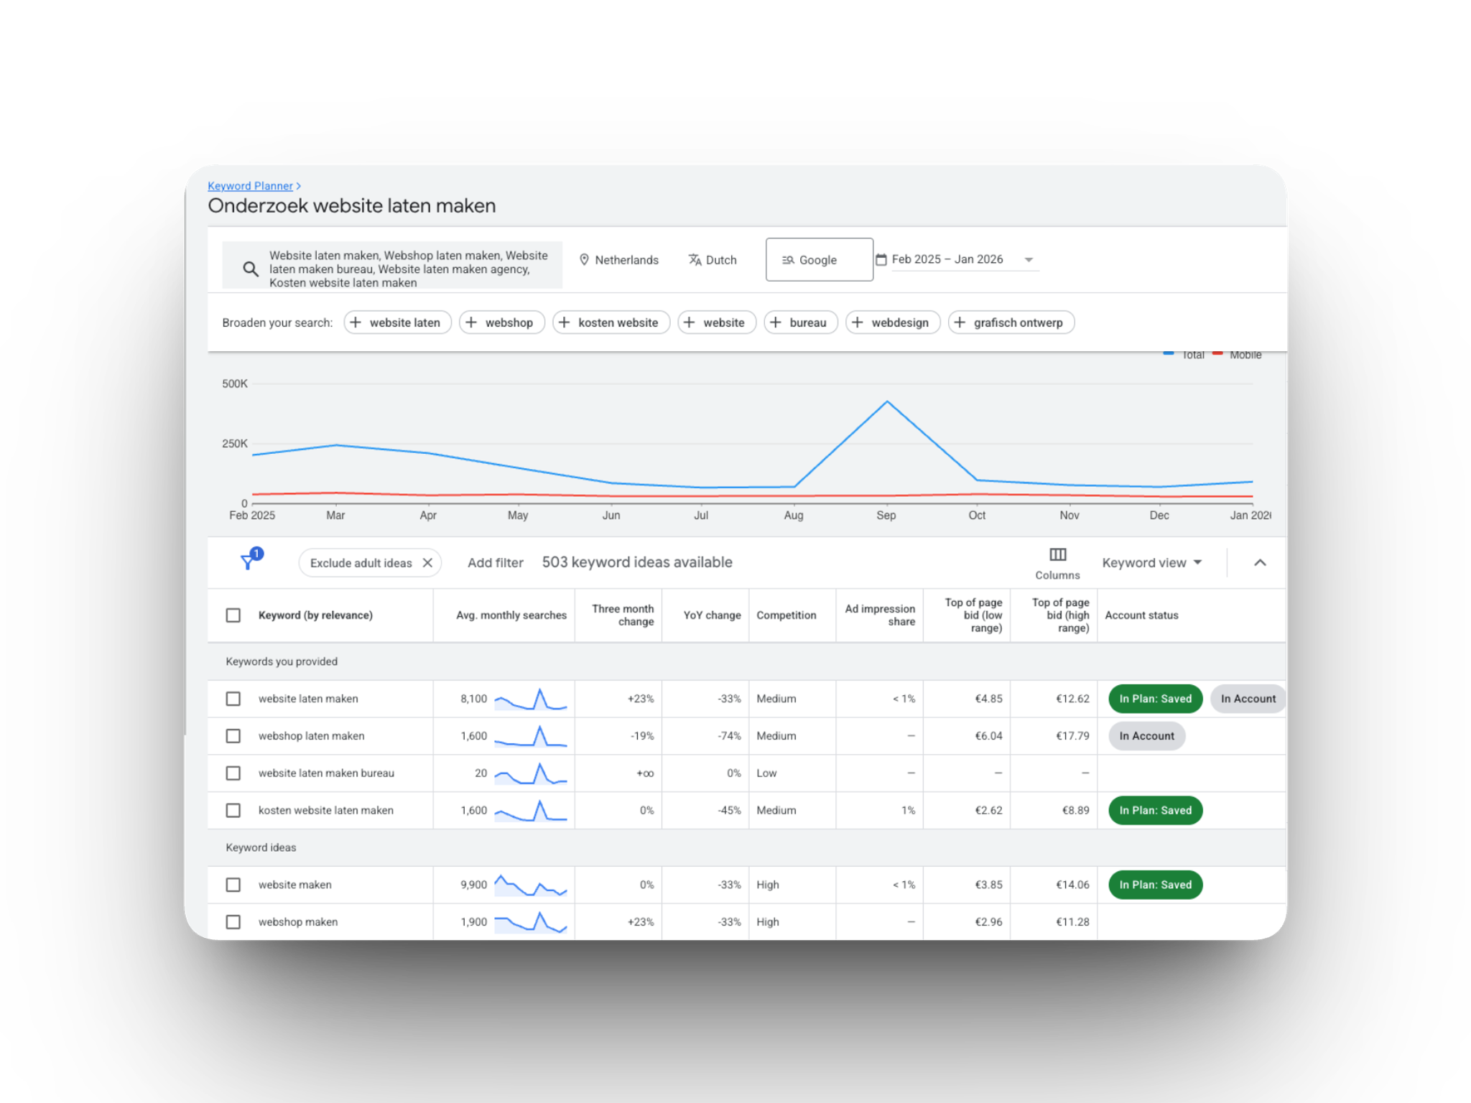
Task: Check the 'webshop laten maken' row
Action: pyautogui.click(x=233, y=736)
